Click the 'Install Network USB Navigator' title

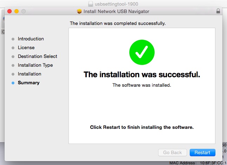(116, 11)
